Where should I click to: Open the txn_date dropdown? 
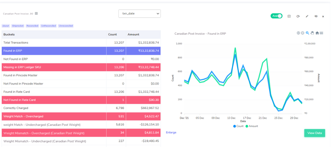tap(139, 13)
